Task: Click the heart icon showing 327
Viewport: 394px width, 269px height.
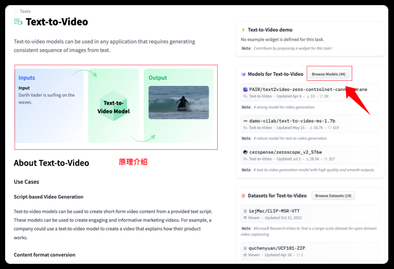Action: pyautogui.click(x=326, y=159)
